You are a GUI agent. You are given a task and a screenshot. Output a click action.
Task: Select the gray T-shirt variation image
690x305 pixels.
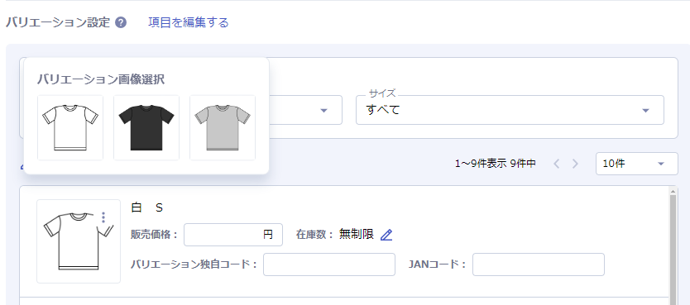coord(223,128)
